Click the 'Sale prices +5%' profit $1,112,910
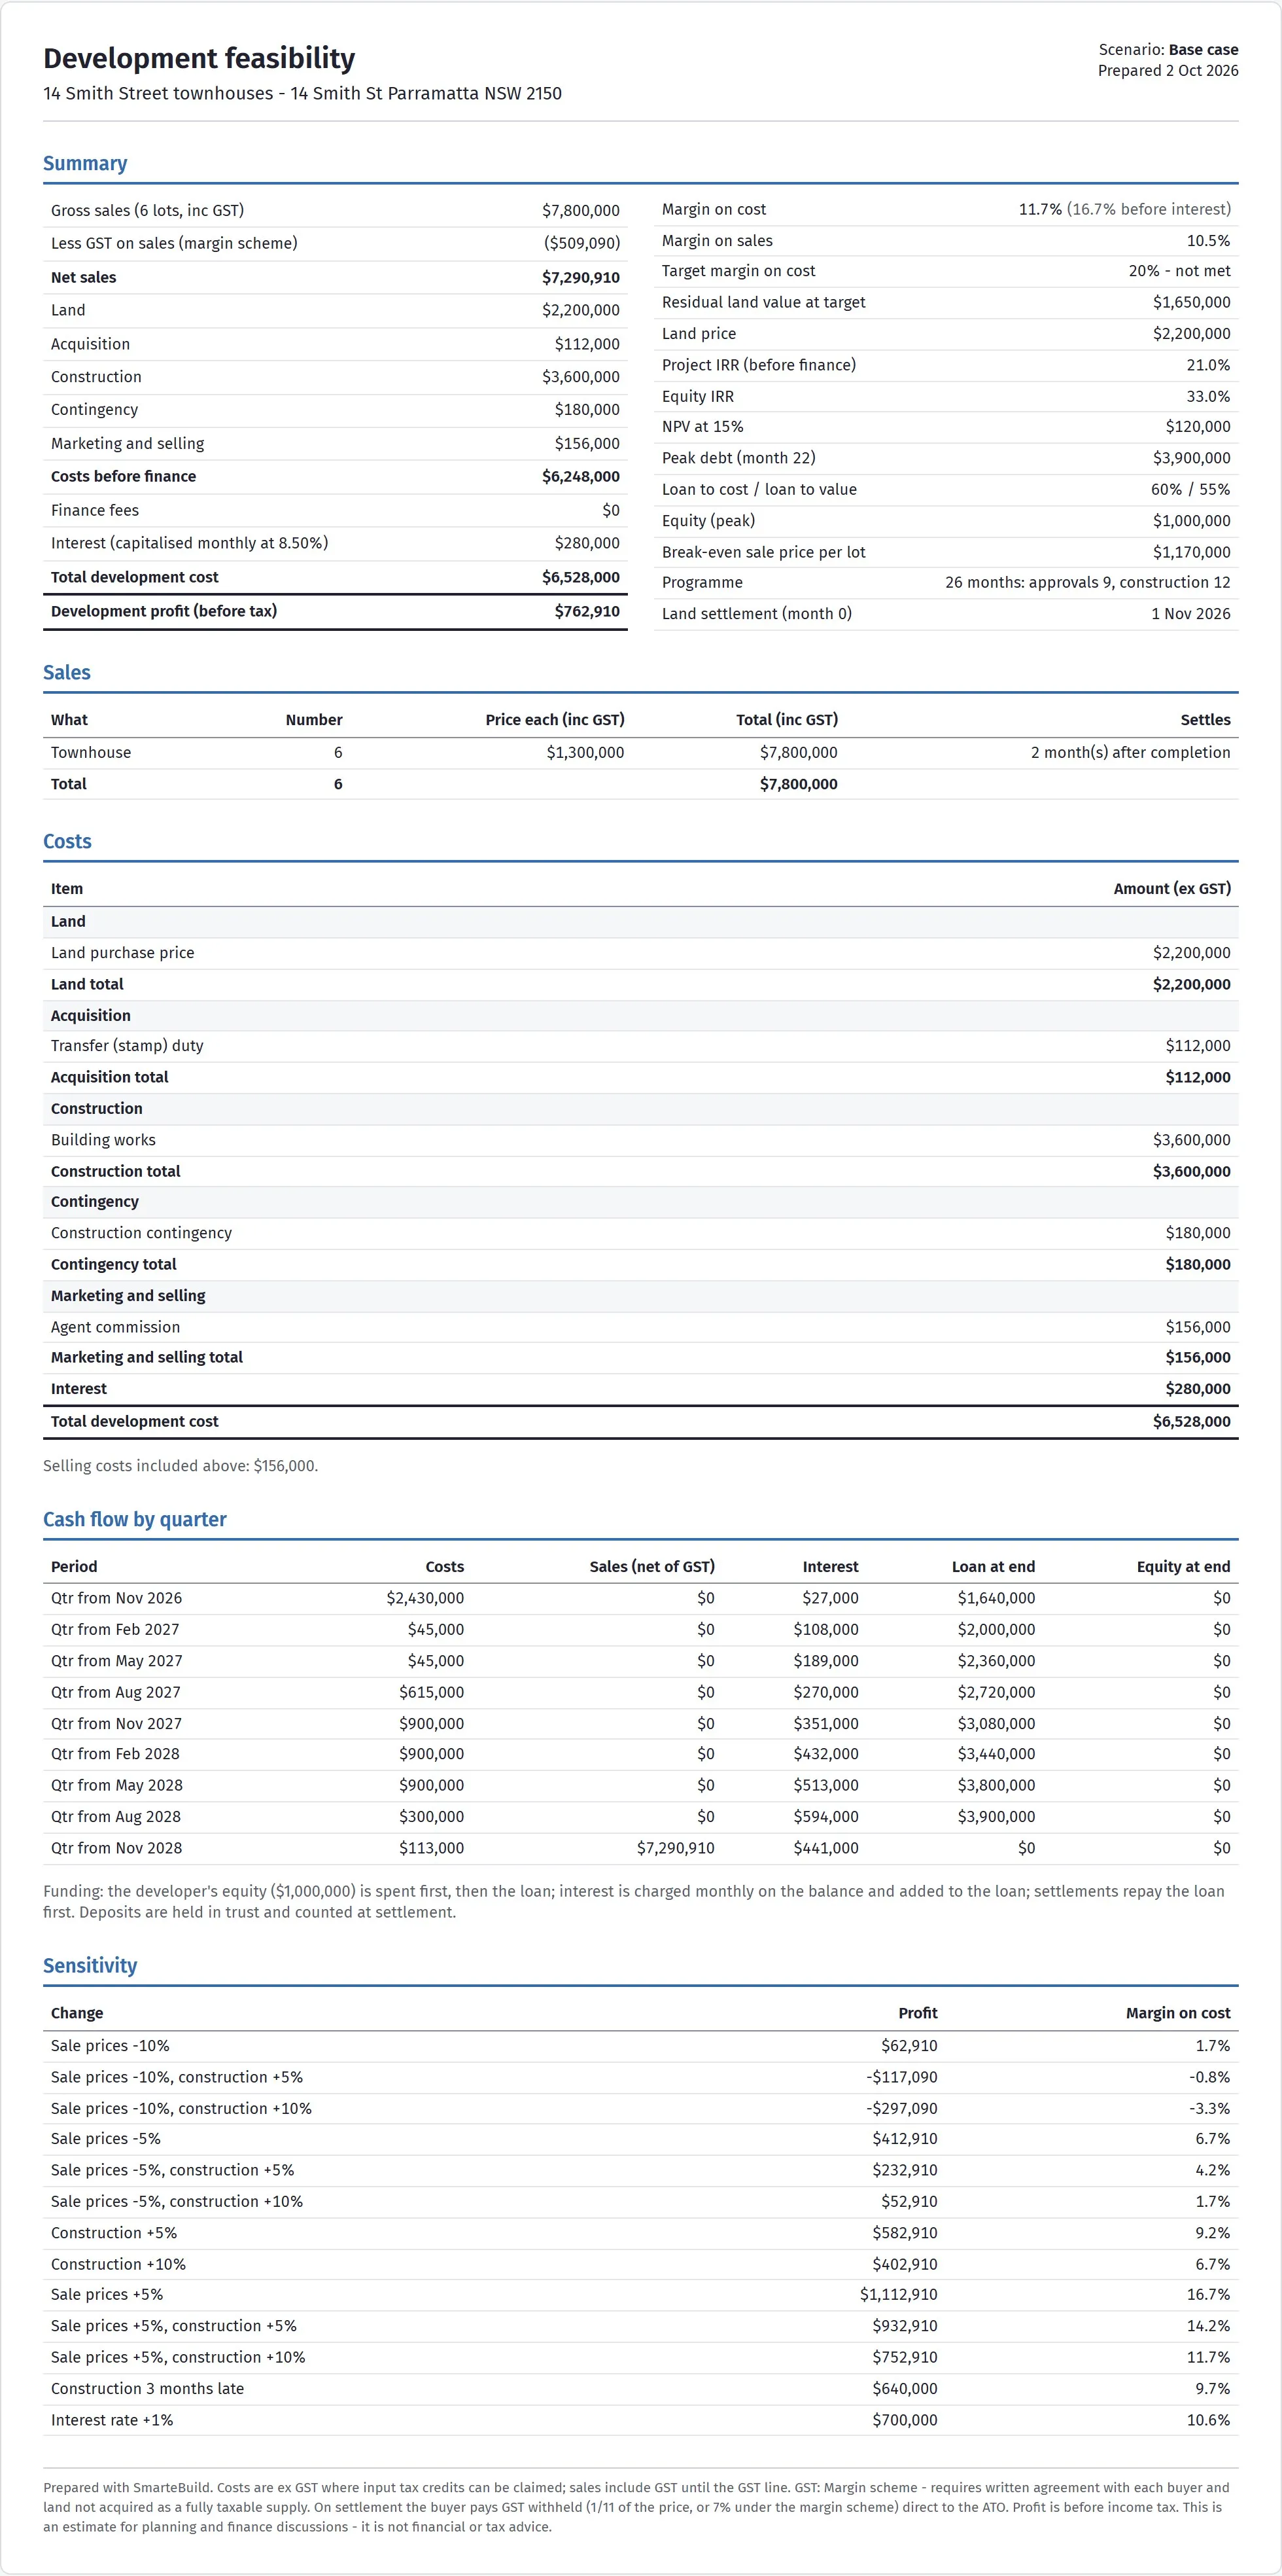 [x=898, y=2294]
